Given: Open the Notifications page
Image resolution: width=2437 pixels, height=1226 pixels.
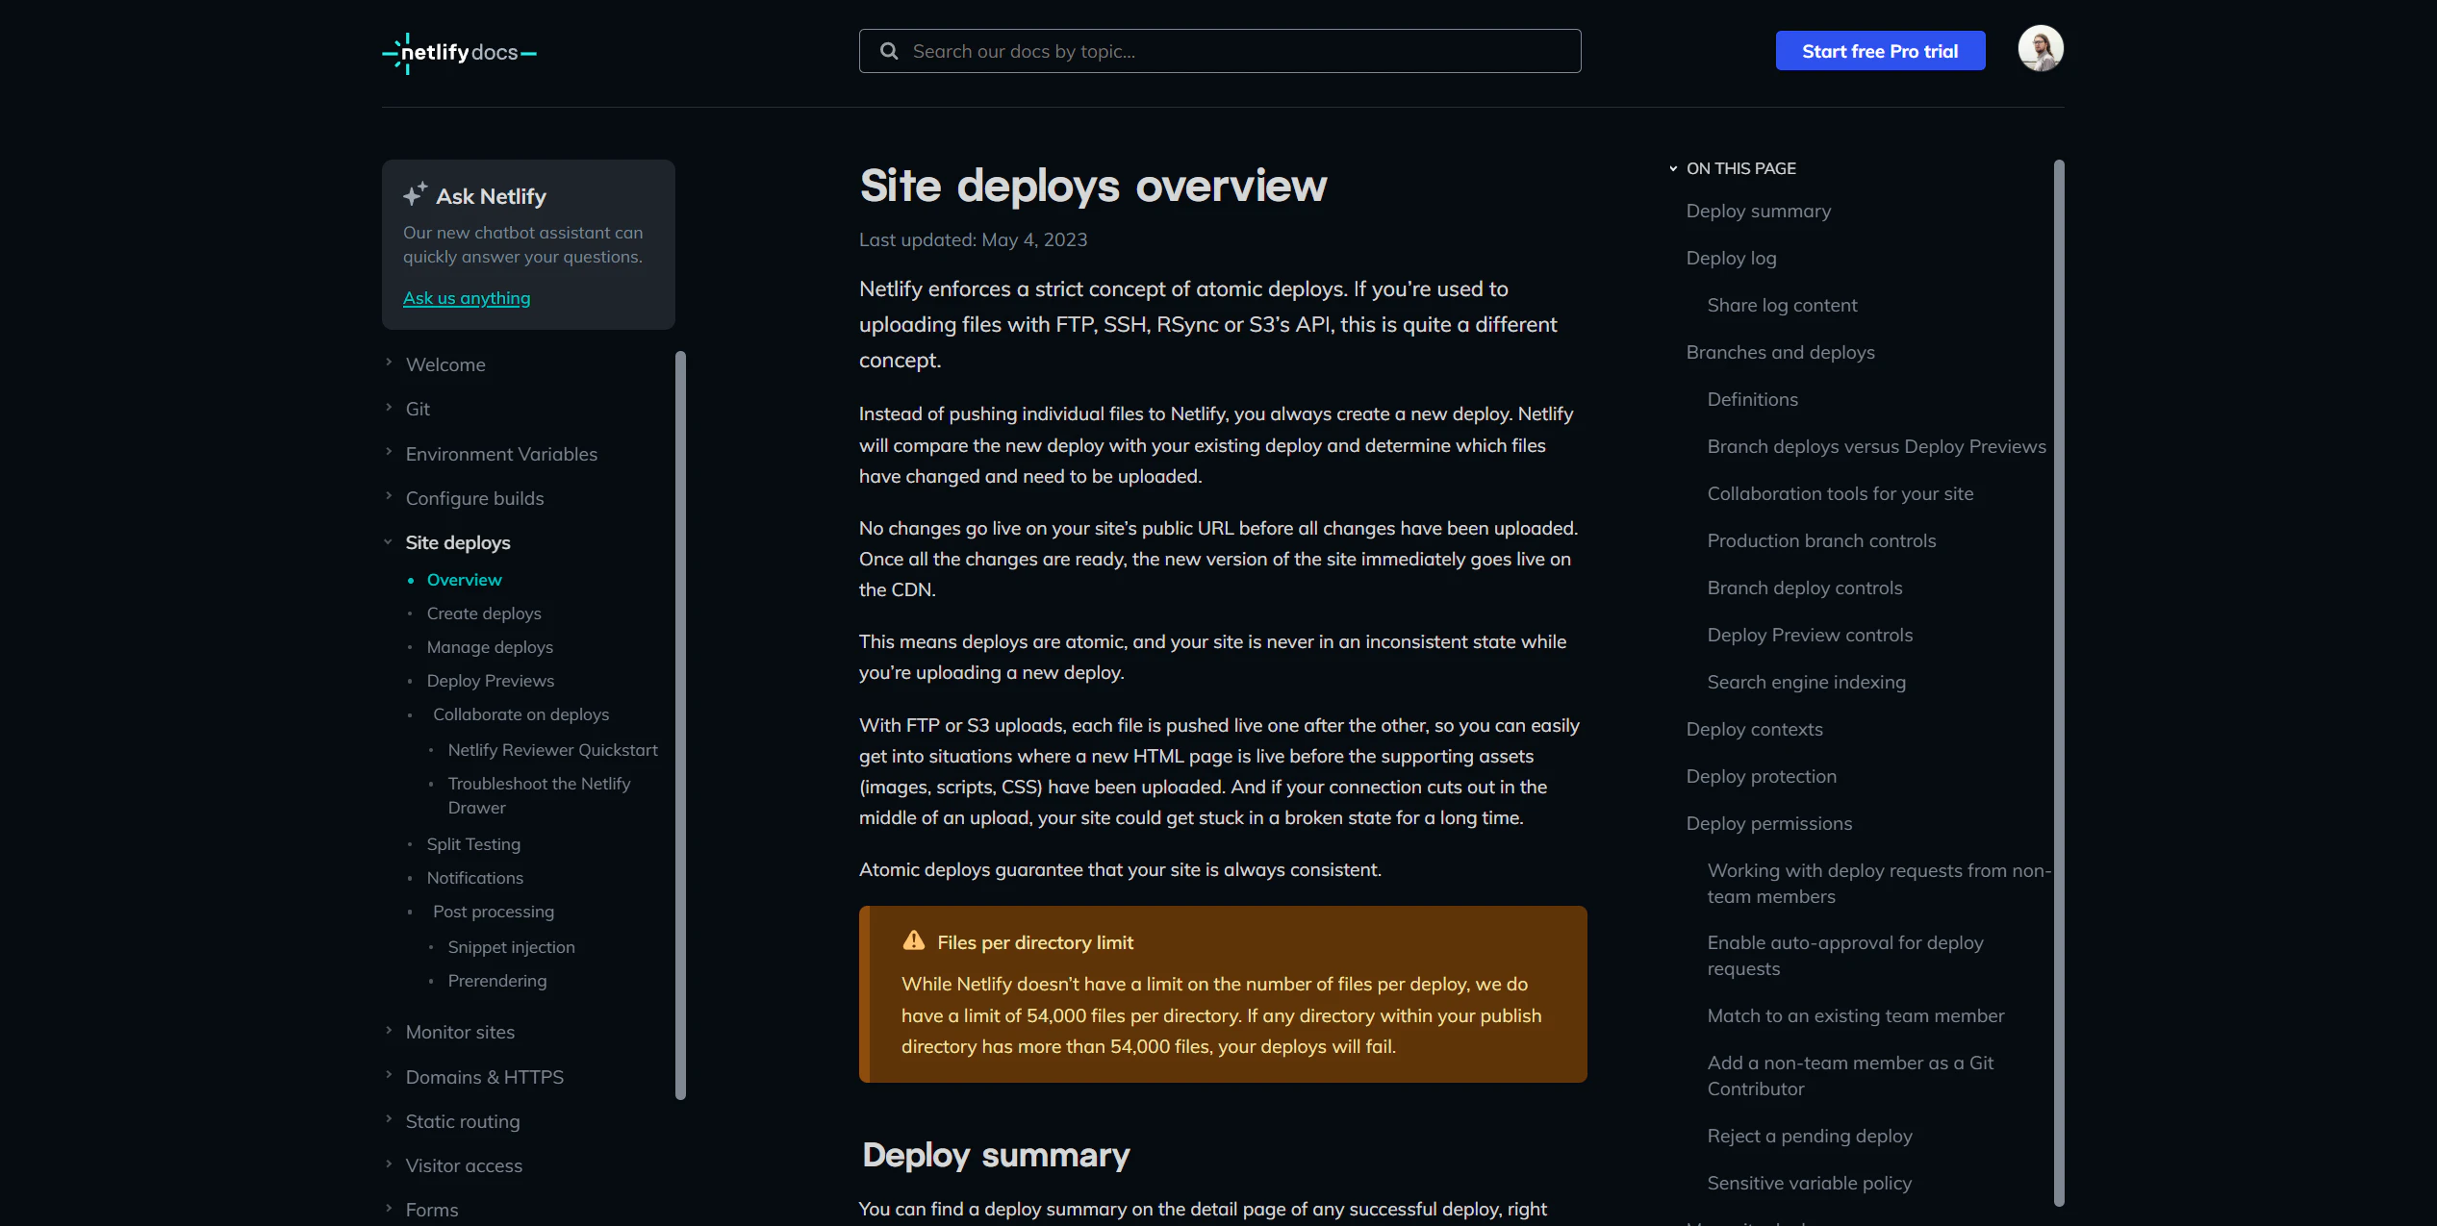Looking at the screenshot, I should pos(475,878).
